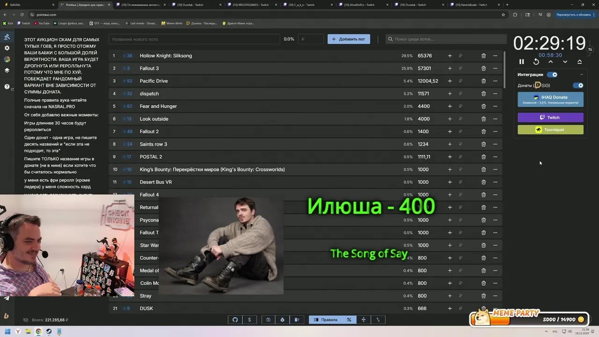Viewport: 599px width, 337px height.
Task: Open Steam from the taskbar
Action: [x=49, y=332]
